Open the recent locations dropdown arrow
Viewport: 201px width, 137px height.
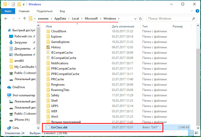coord(19,19)
